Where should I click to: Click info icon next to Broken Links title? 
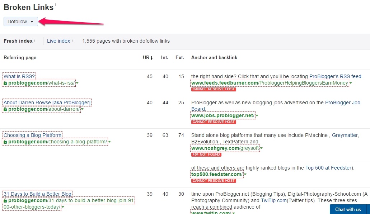pos(55,5)
